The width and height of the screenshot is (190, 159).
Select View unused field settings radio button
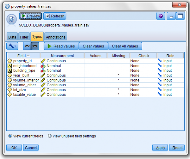(50, 136)
